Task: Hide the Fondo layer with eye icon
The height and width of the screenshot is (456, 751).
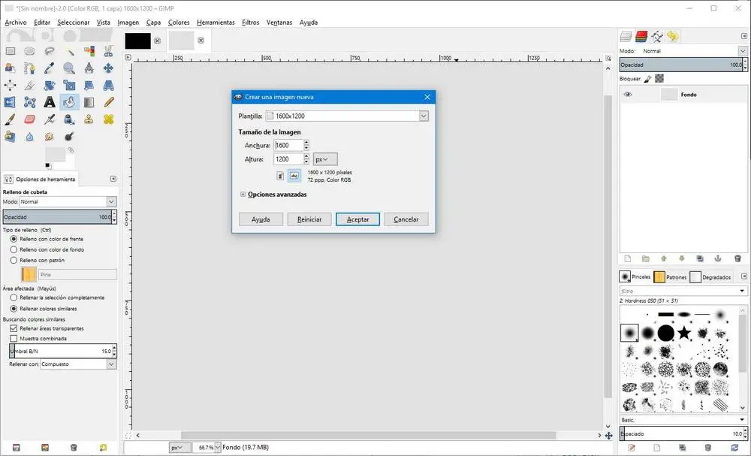Action: point(628,95)
